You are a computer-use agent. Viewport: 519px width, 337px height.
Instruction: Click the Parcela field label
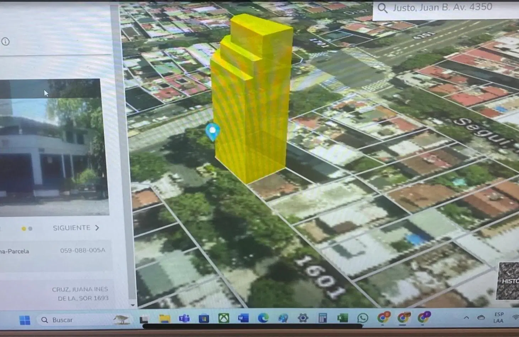pos(14,251)
